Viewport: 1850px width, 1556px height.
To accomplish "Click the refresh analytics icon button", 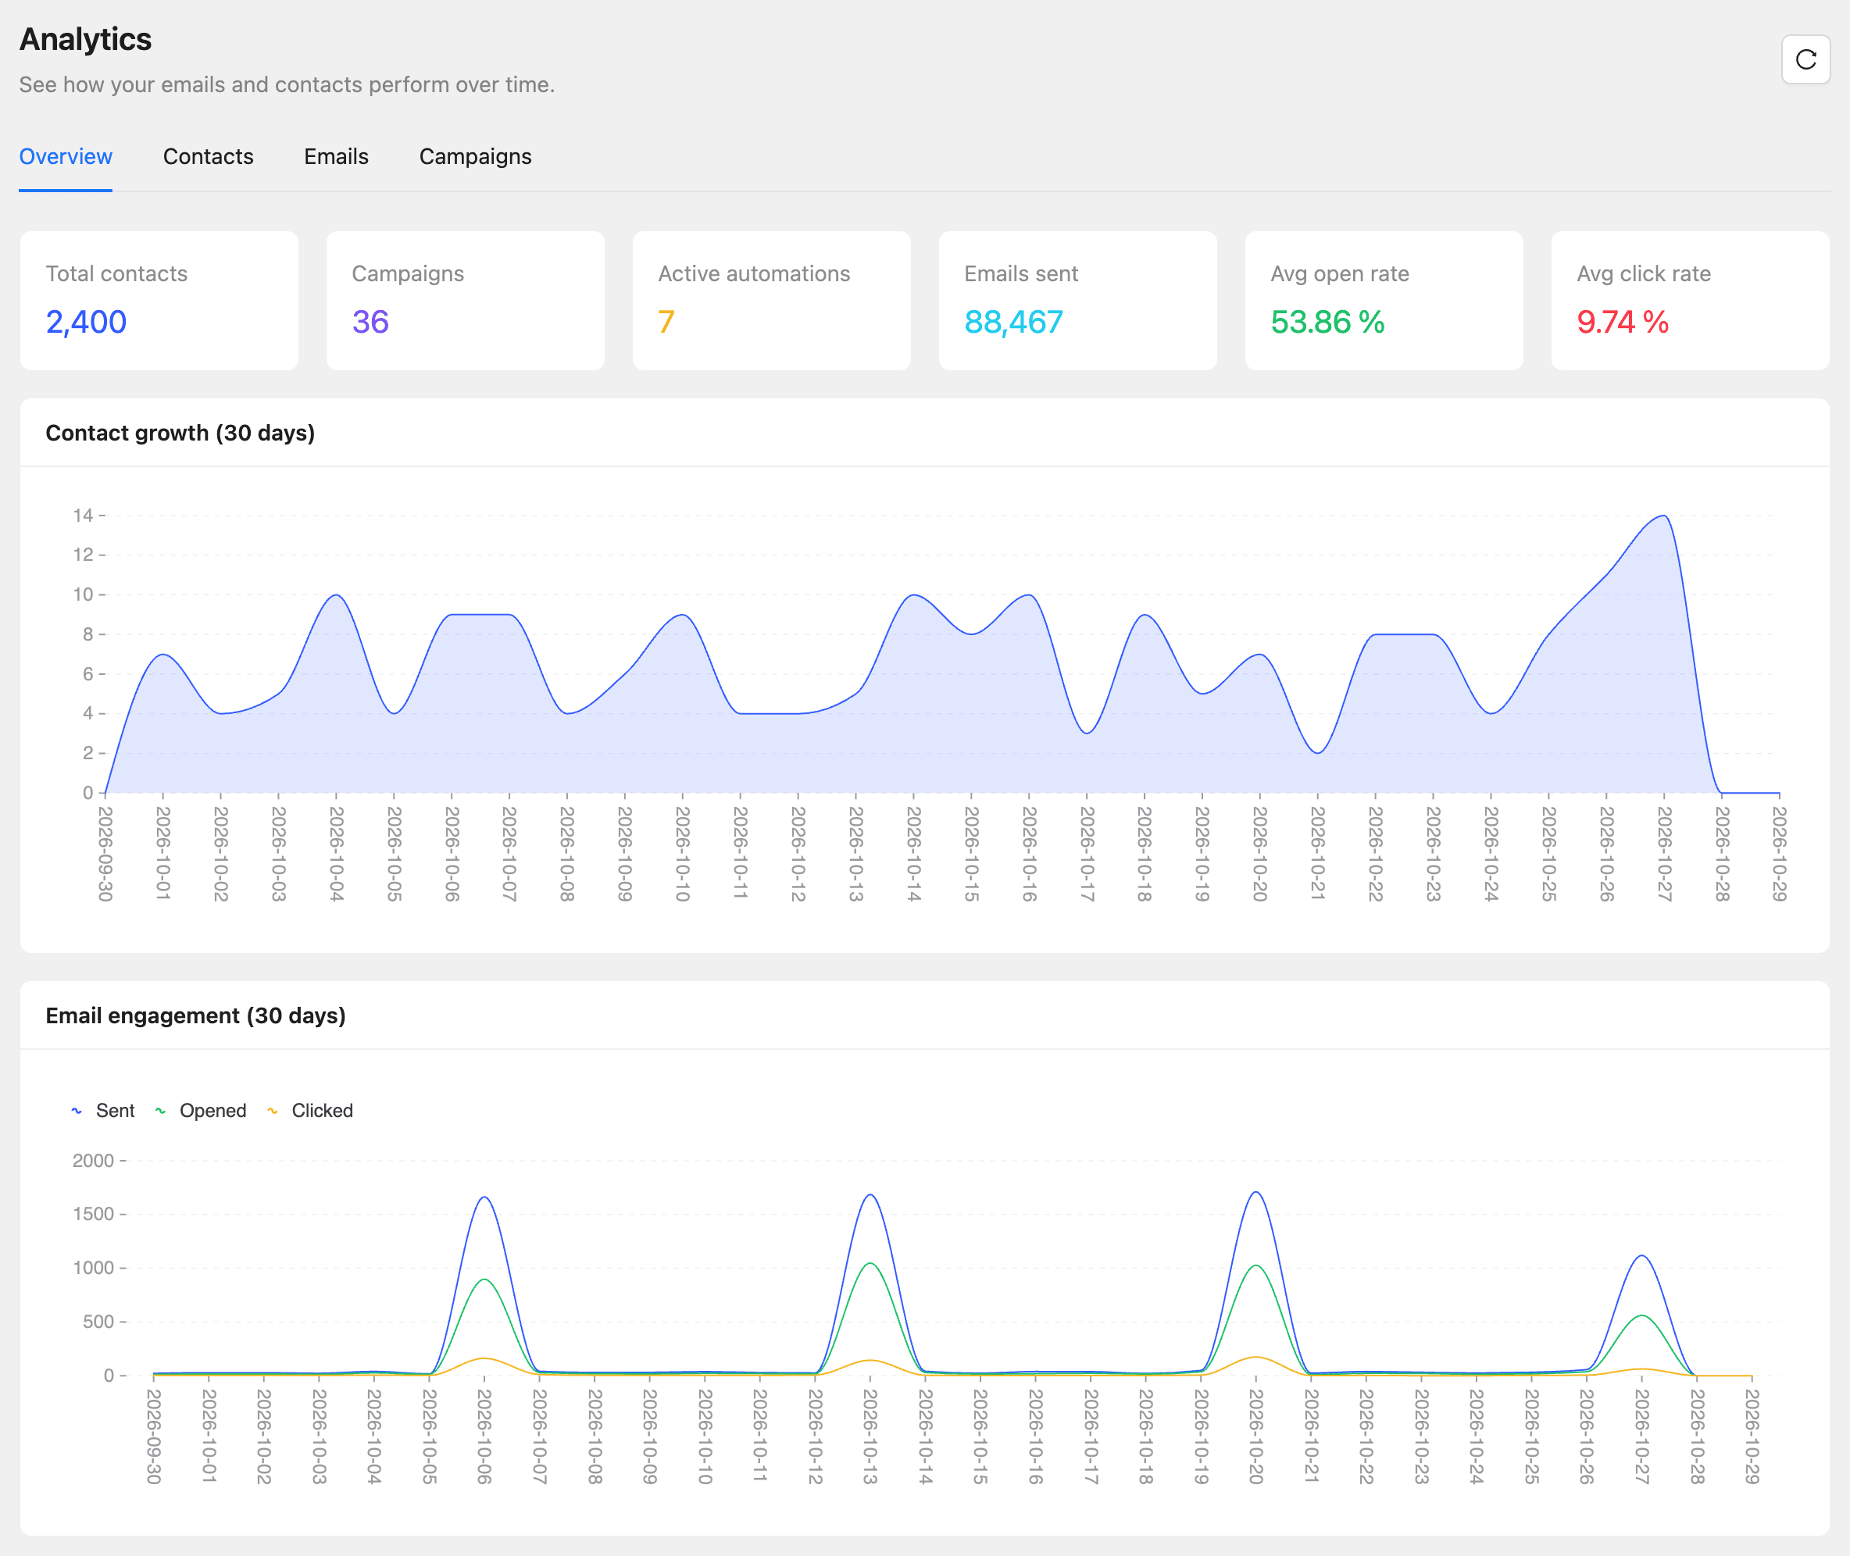I will (x=1805, y=59).
